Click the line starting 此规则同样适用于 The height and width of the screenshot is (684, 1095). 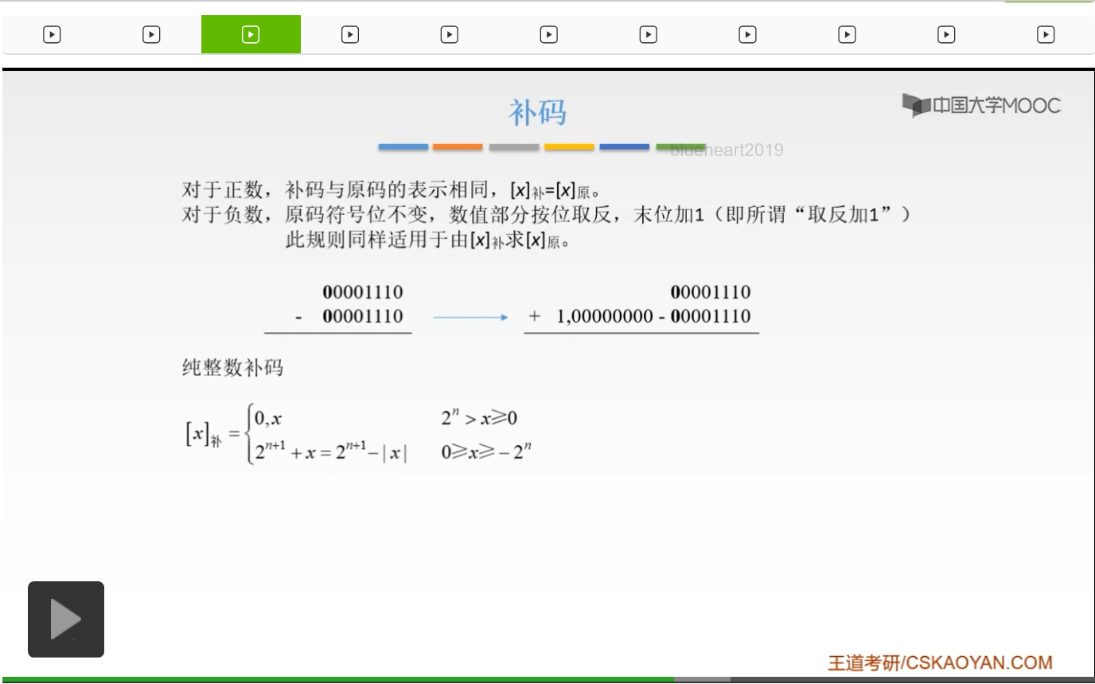(427, 240)
